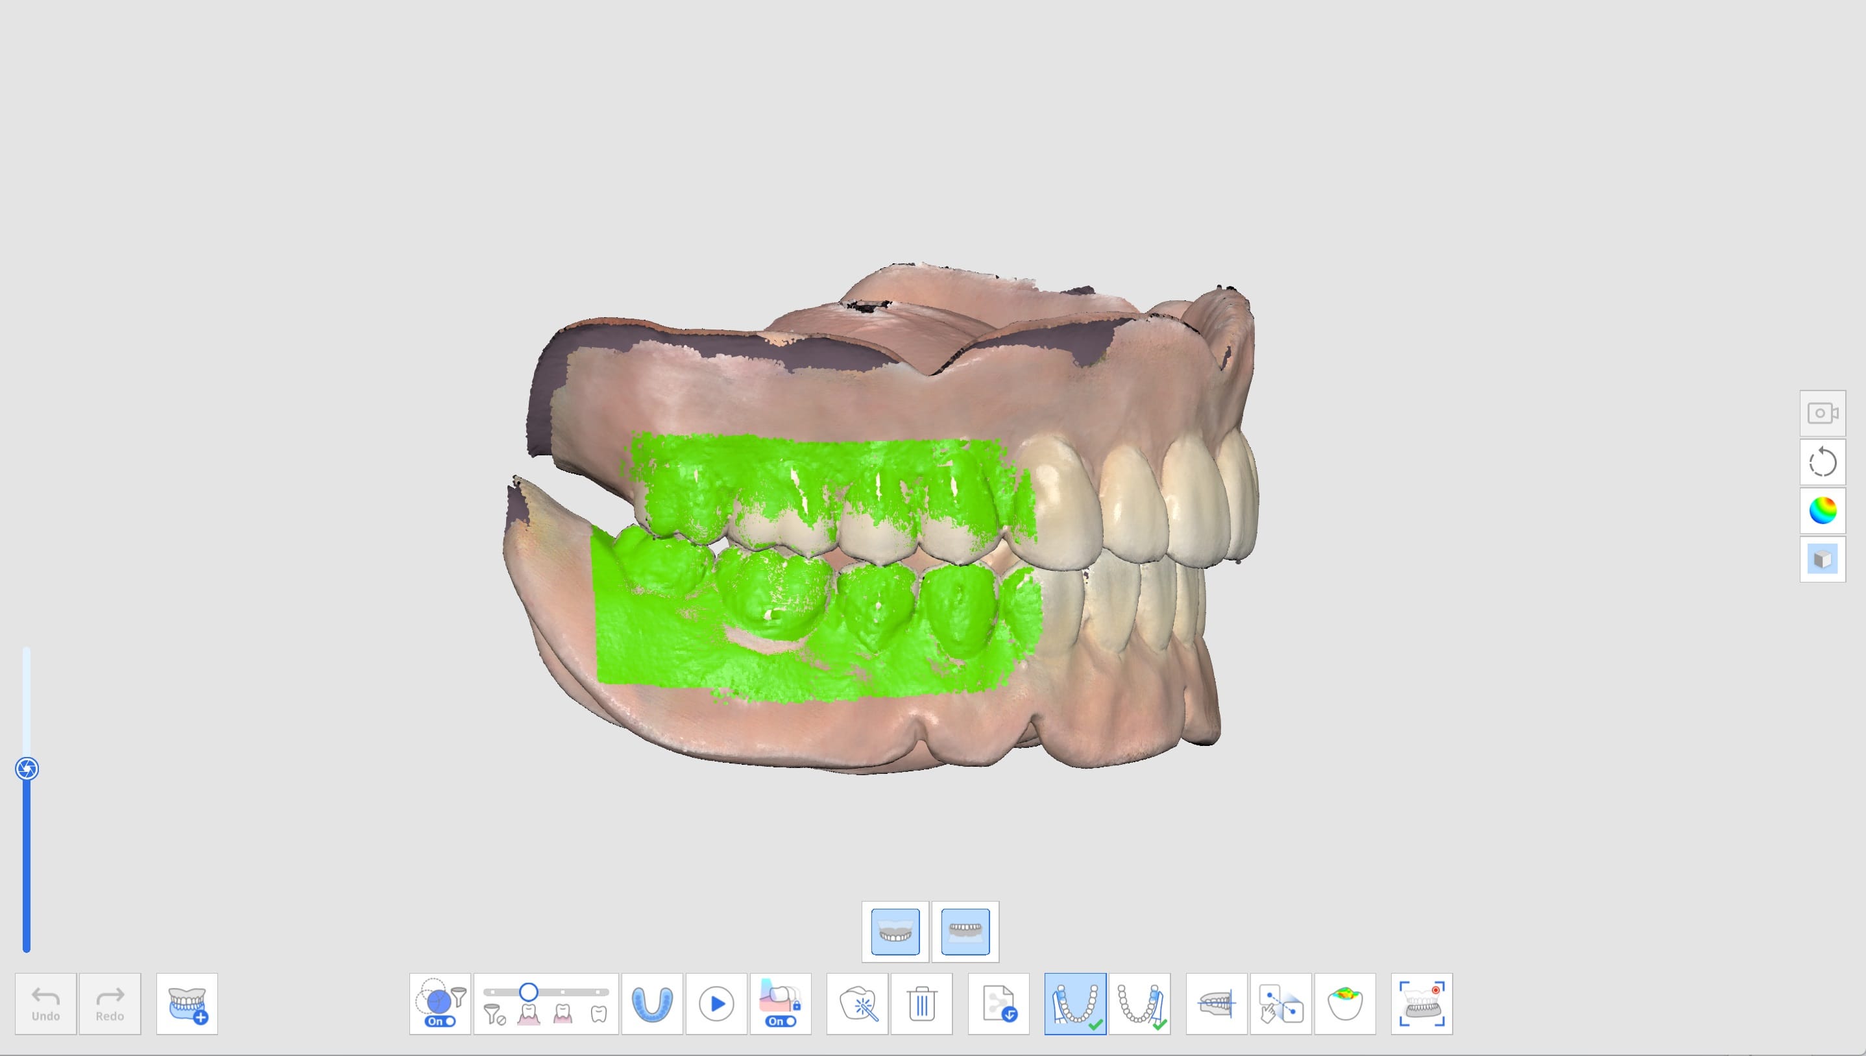Open the occlusion analysis color map tool
1866x1056 pixels.
(x=1347, y=1005)
